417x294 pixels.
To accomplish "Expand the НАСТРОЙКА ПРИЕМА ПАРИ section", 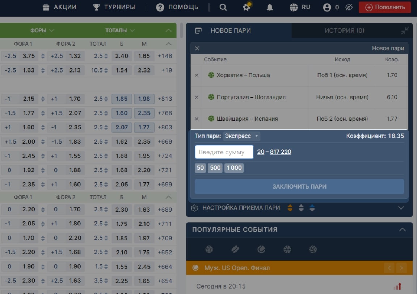I will coord(401,208).
